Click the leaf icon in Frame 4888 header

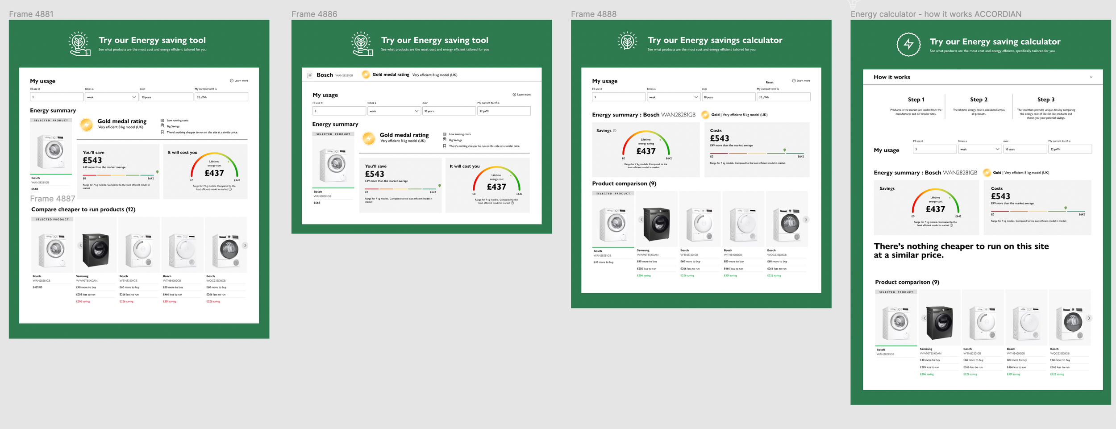click(x=628, y=41)
